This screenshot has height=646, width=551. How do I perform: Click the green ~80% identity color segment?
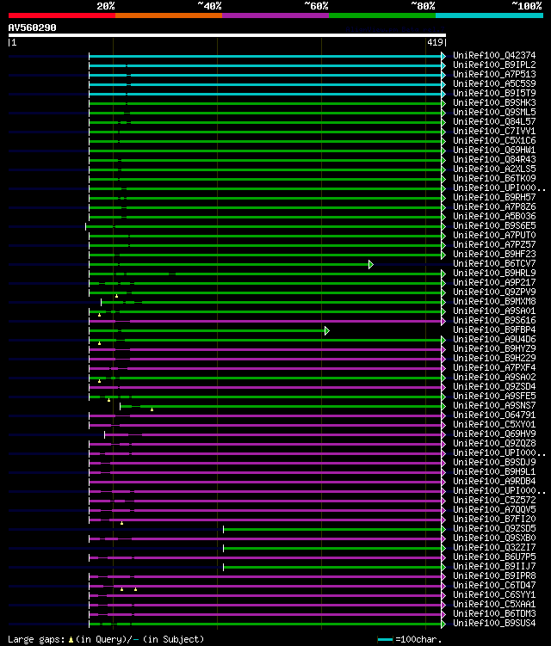click(382, 15)
